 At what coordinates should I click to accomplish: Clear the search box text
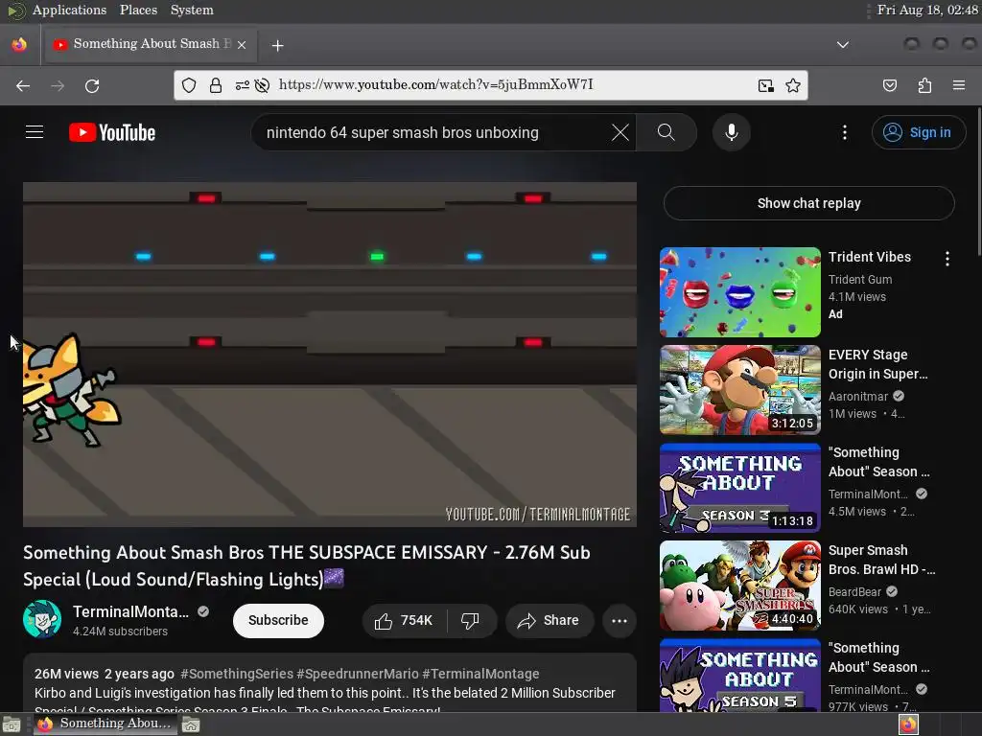pos(620,132)
